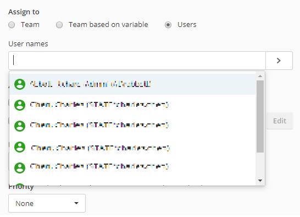Click user avatar icon of highlighted first suggestion
Image resolution: width=300 pixels, height=217 pixels.
click(20, 84)
